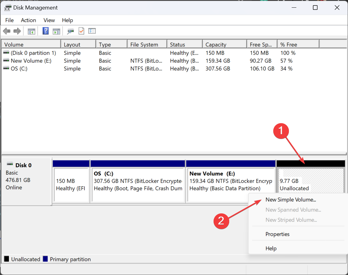
Task: Sort by the Capacity column header
Action: 225,44
